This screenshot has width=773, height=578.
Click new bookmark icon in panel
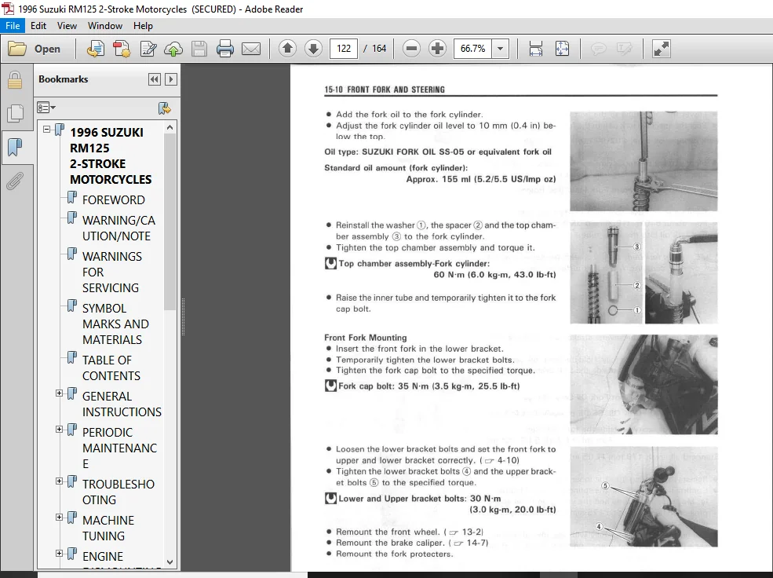164,108
